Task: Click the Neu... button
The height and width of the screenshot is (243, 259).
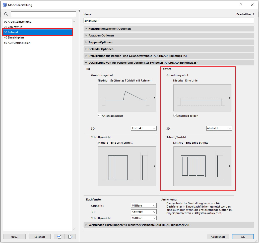Action: coord(15,236)
